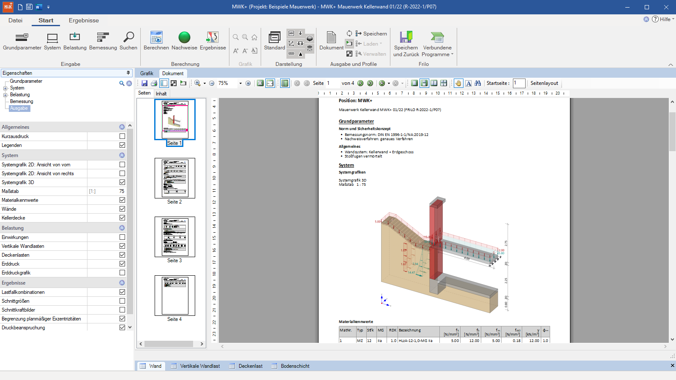Zoom in with the plus icon
This screenshot has height=380, width=676.
click(x=248, y=83)
